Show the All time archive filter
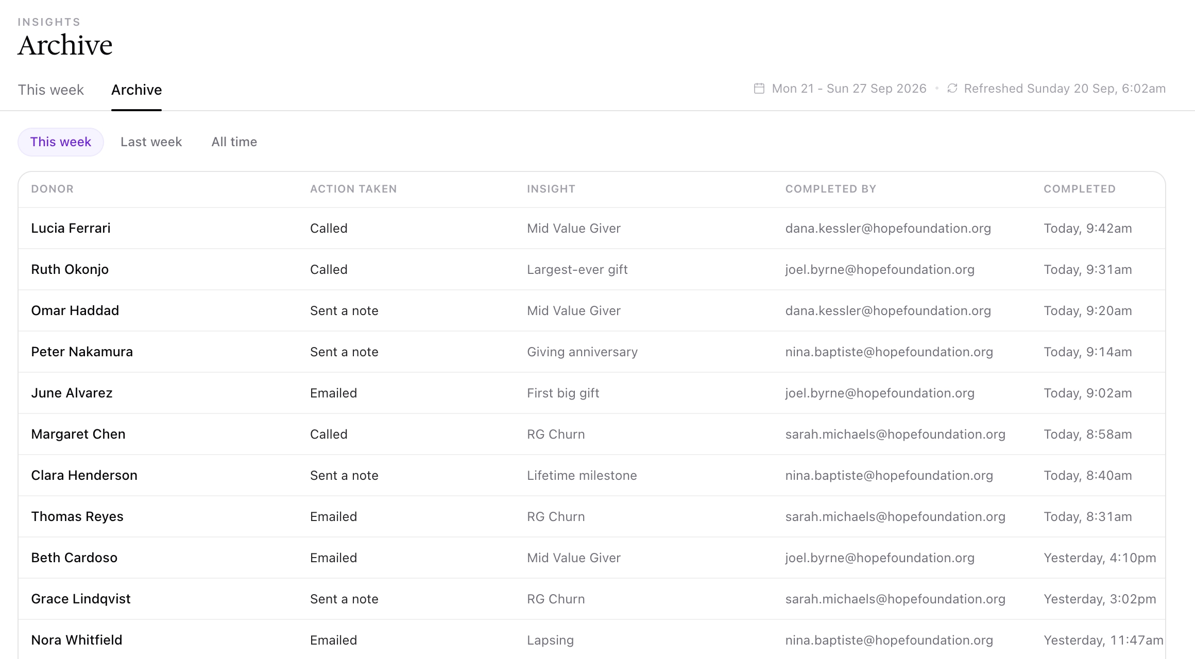The image size is (1195, 659). tap(234, 142)
